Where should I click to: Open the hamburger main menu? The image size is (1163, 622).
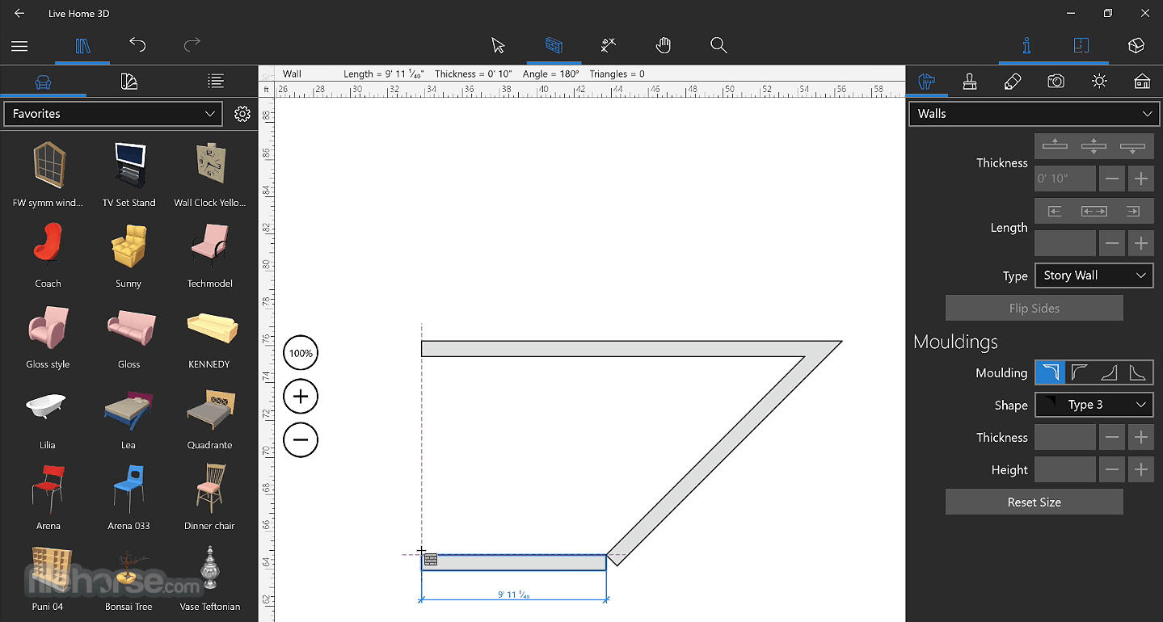coord(19,46)
